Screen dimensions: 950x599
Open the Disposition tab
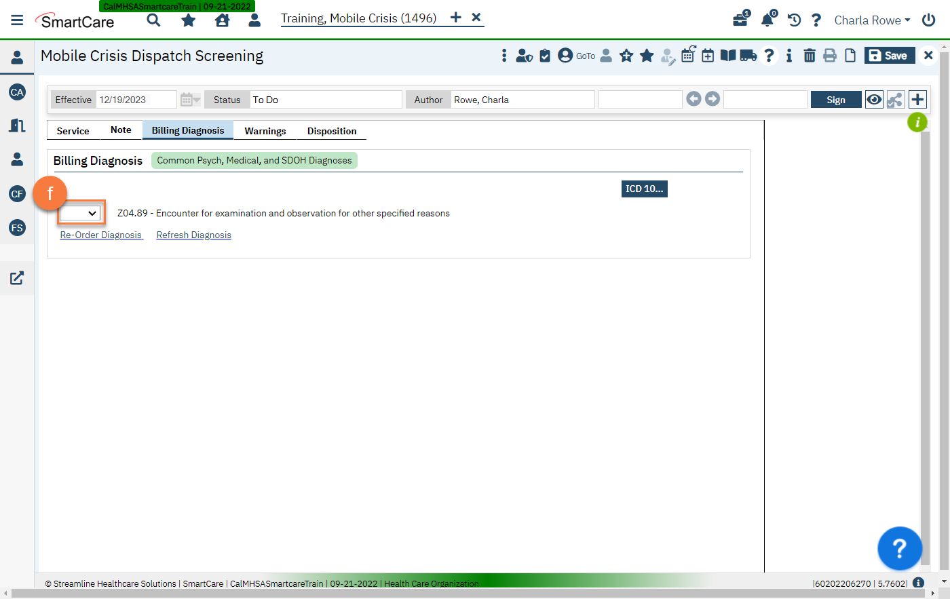[332, 131]
